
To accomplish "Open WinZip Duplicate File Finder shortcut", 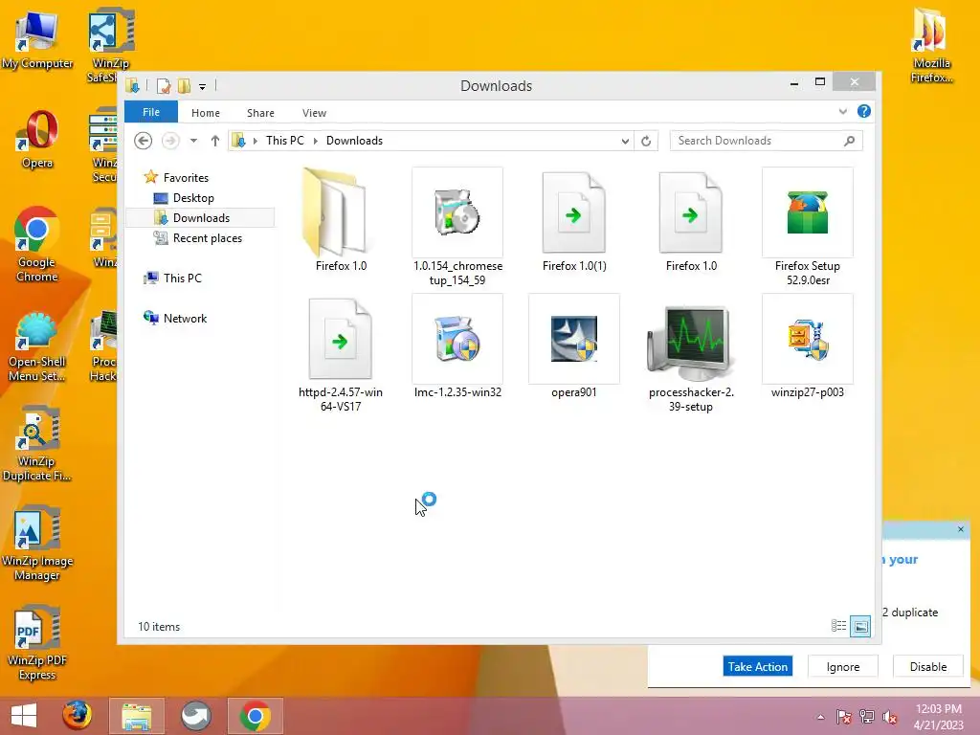I will [37, 444].
